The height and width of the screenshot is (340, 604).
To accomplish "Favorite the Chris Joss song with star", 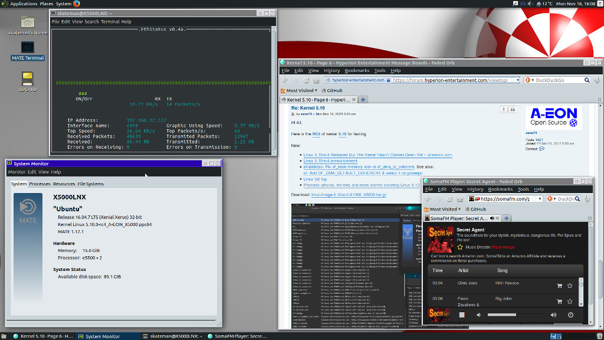I will (570, 286).
